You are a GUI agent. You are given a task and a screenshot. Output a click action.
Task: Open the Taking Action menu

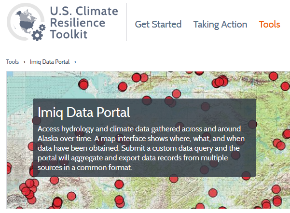(220, 24)
